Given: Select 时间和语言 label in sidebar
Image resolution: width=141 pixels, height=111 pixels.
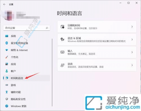Looking at the screenshot, I should pos(17,78).
